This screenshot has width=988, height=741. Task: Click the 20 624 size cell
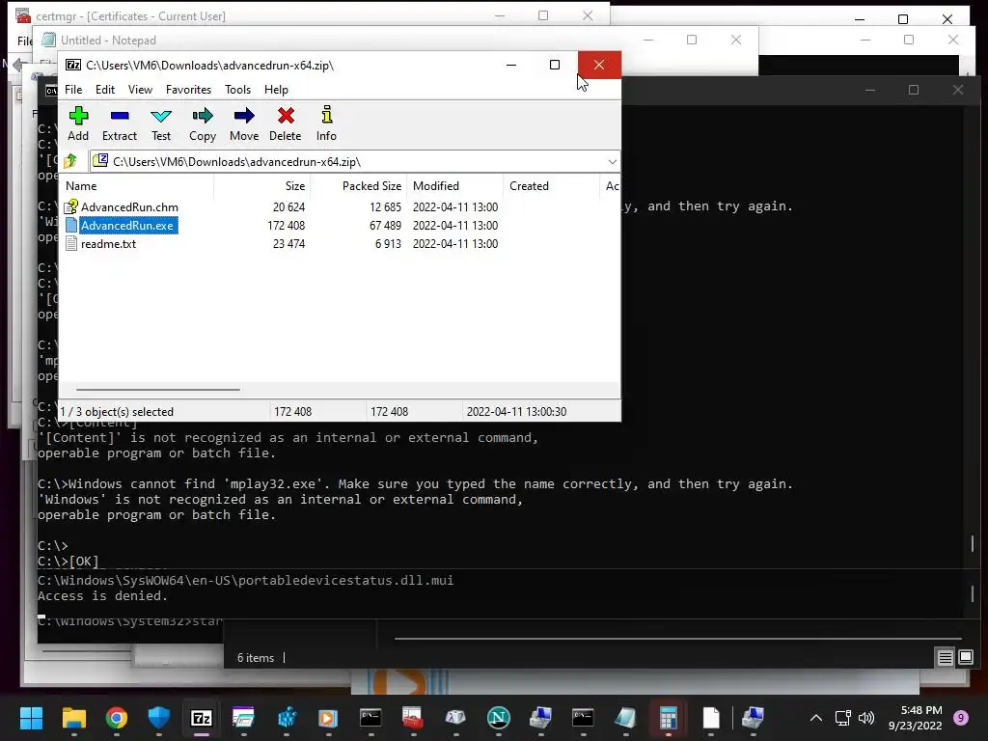[x=288, y=207]
